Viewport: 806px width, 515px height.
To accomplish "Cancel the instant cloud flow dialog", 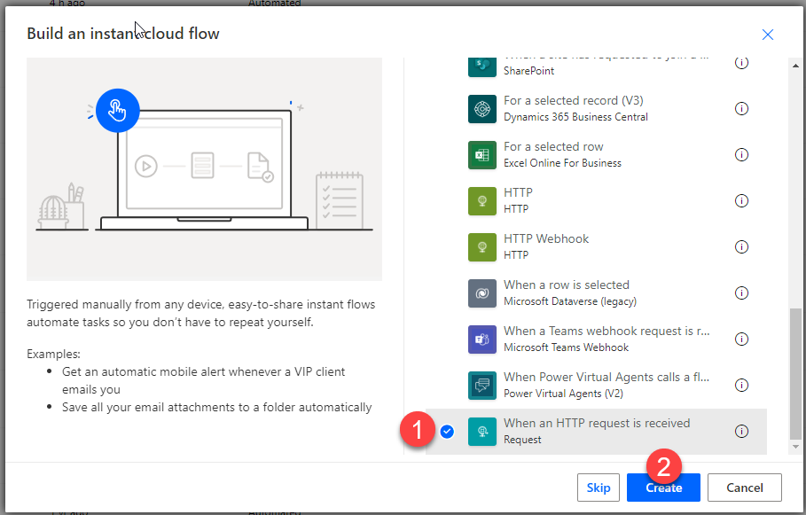I will [744, 488].
